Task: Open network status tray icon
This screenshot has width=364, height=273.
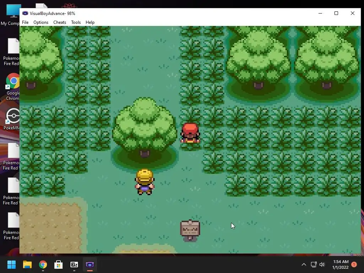Action: [314, 264]
